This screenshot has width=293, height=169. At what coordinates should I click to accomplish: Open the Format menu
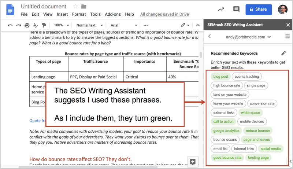(79, 14)
